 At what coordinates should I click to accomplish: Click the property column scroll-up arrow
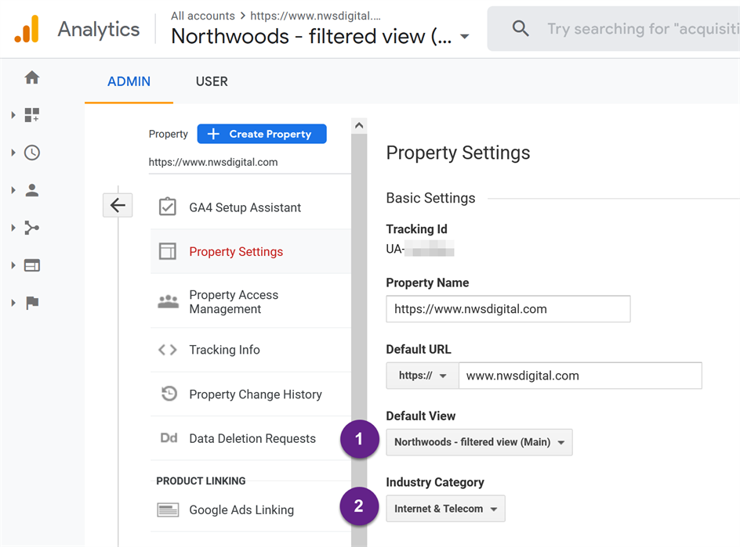[359, 125]
